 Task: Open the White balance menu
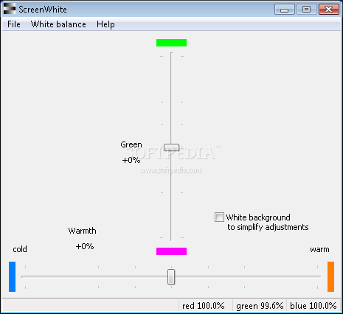[x=58, y=24]
